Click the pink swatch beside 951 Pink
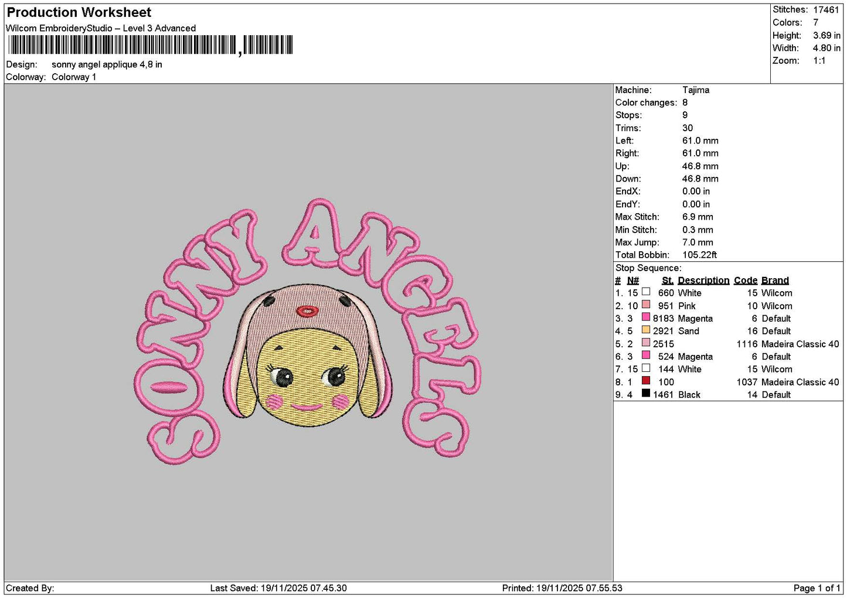This screenshot has width=847, height=598. point(646,305)
